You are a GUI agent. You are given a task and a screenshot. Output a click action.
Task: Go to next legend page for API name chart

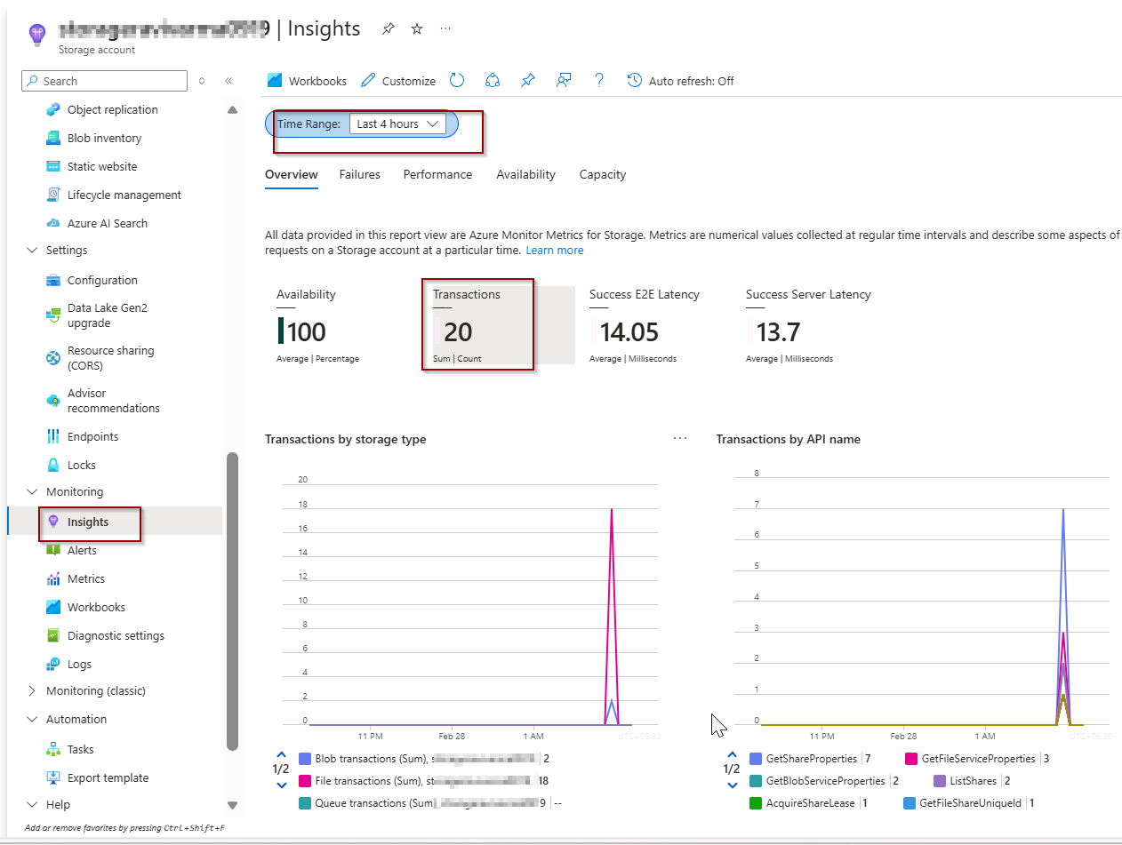point(733,785)
